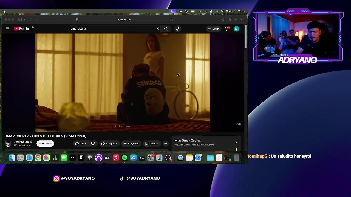351x197 pixels.
Task: Reload the page in Safari
Action: (x=172, y=19)
